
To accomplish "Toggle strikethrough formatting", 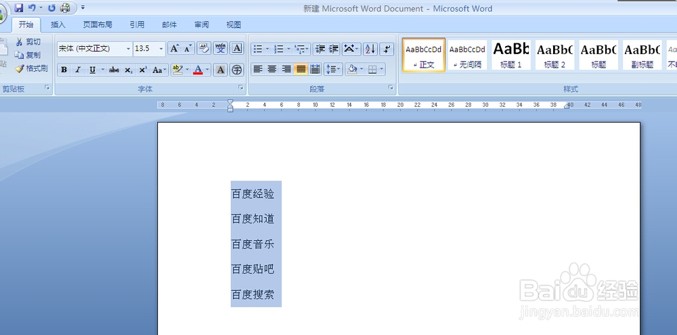I will pyautogui.click(x=114, y=70).
